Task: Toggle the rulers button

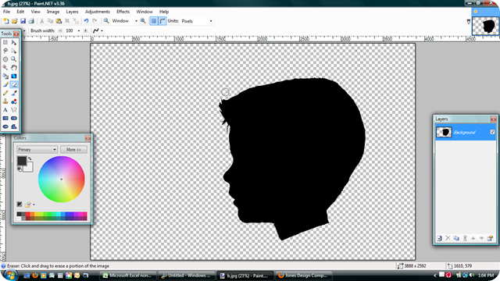Action: [x=162, y=21]
